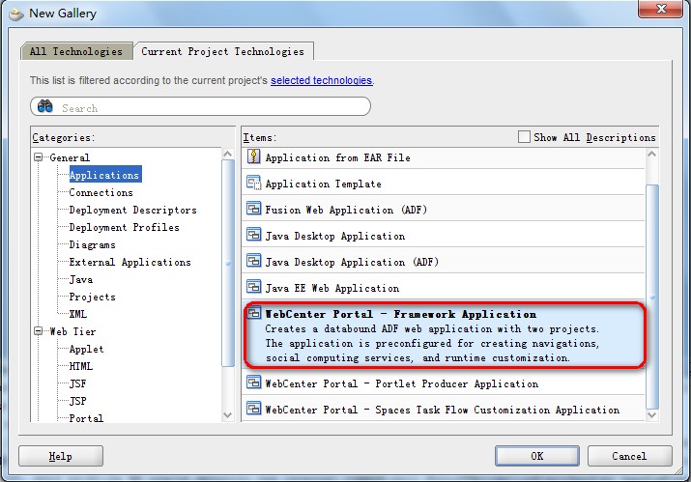
Task: Click the binoculars search icon
Action: (45, 106)
